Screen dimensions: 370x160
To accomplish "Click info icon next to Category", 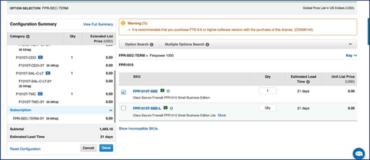I will tap(28, 37).
